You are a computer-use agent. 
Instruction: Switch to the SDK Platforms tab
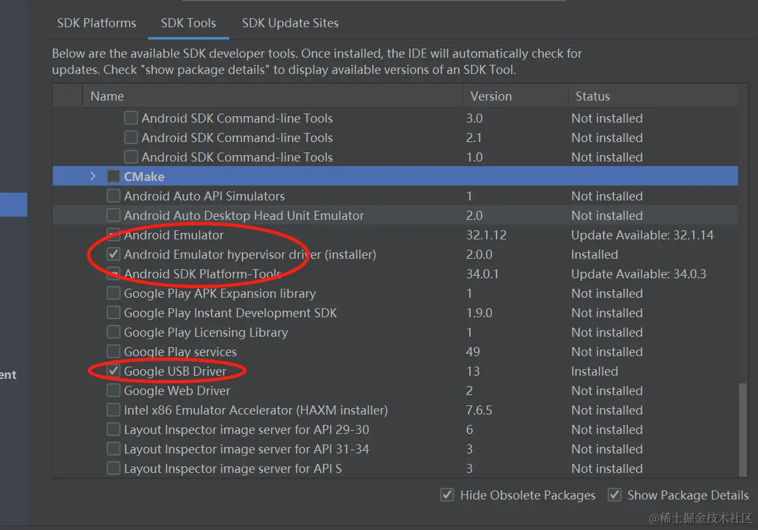pyautogui.click(x=96, y=23)
